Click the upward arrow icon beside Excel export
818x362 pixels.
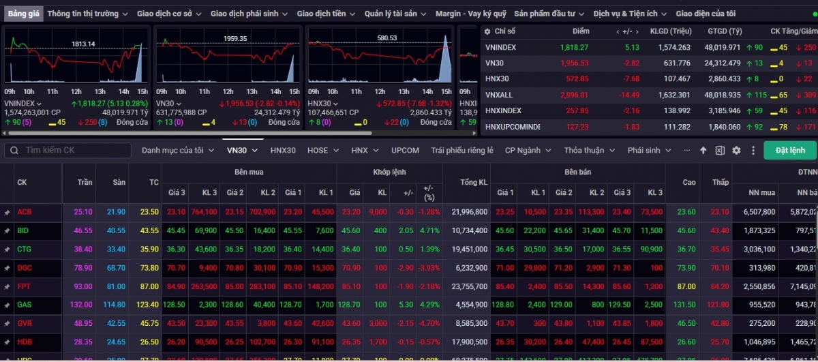tap(703, 151)
